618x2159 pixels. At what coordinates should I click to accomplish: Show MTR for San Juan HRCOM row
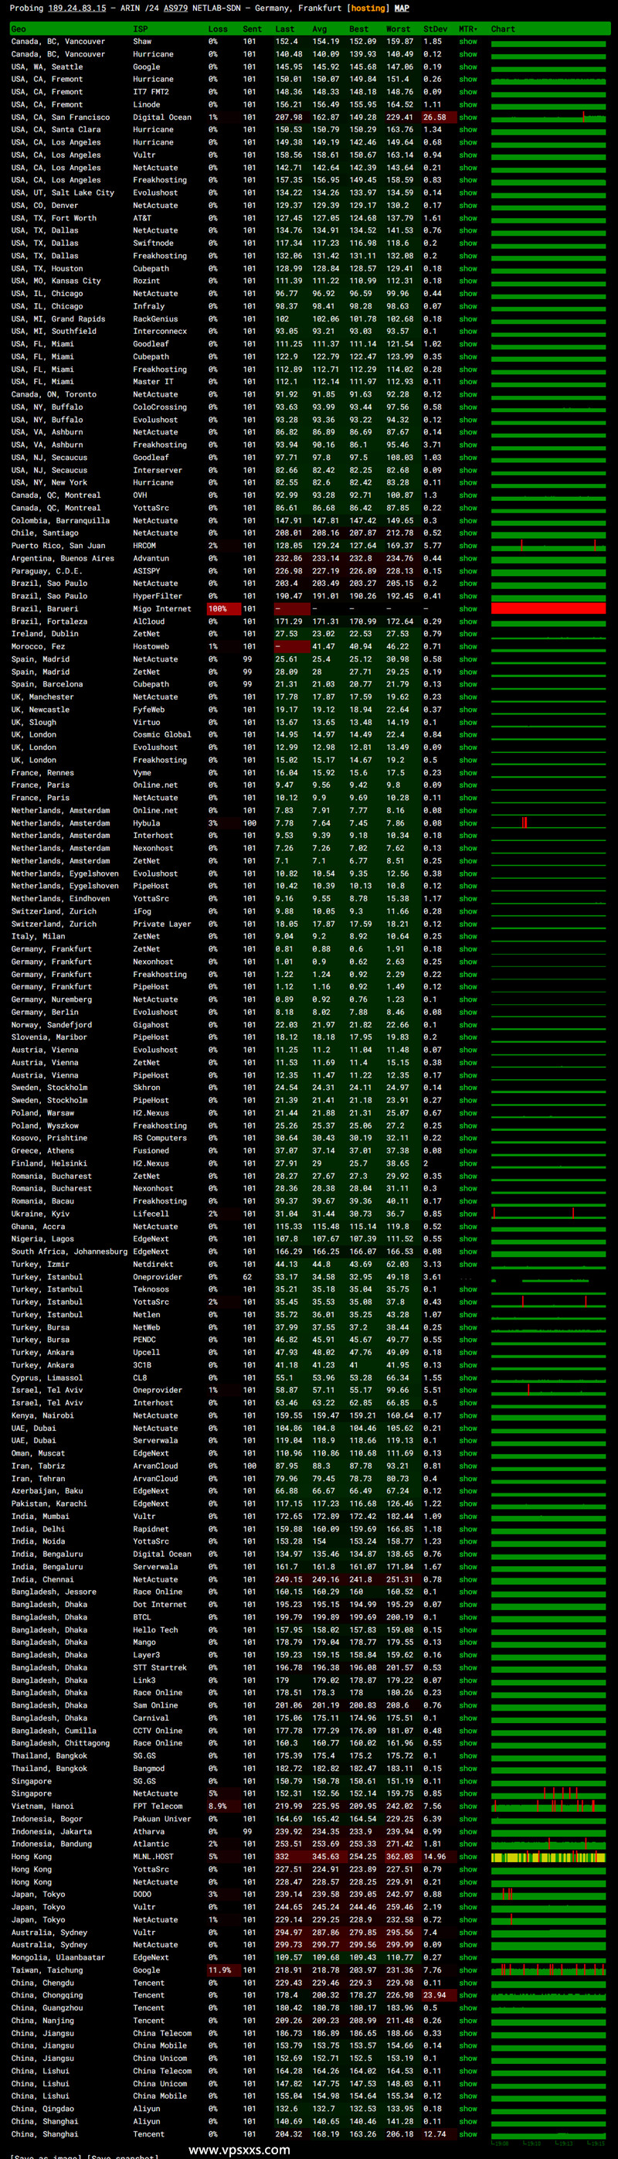click(x=468, y=546)
